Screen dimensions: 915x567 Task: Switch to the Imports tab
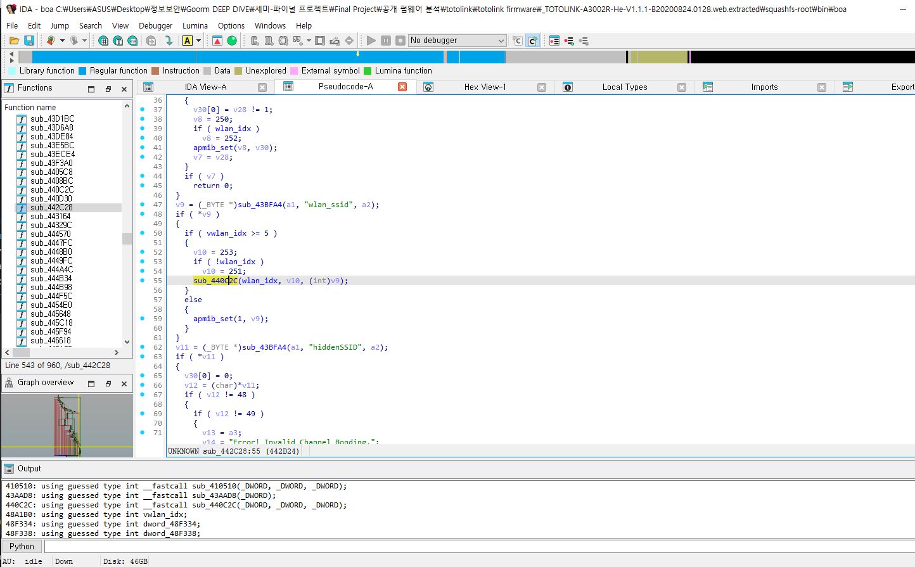click(764, 87)
